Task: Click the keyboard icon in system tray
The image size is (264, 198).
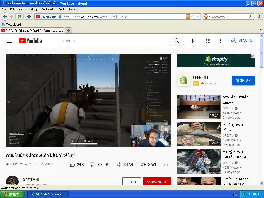Action: click(x=235, y=194)
